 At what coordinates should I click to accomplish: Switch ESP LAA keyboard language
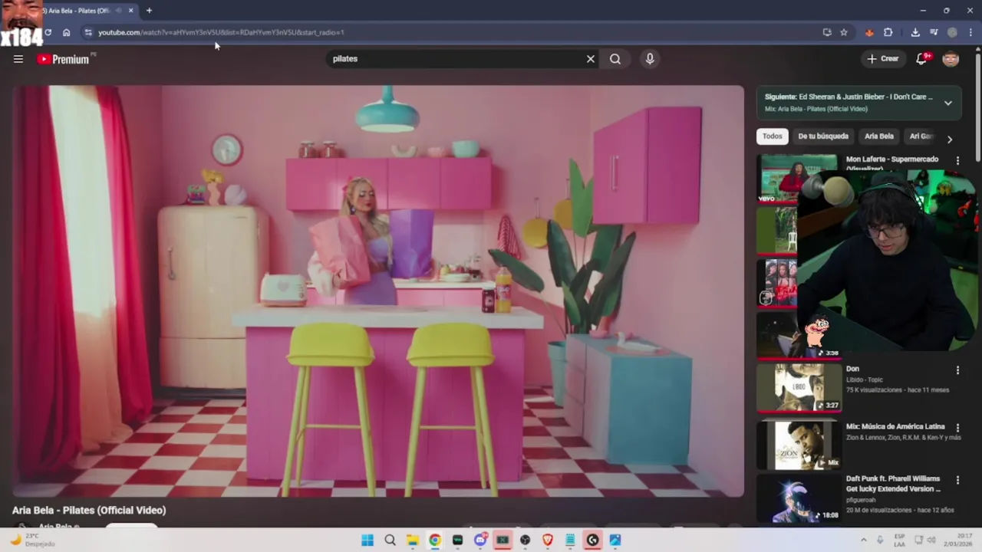point(900,540)
